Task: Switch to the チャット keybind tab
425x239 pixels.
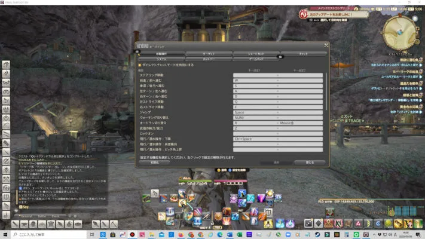Action: (x=303, y=54)
